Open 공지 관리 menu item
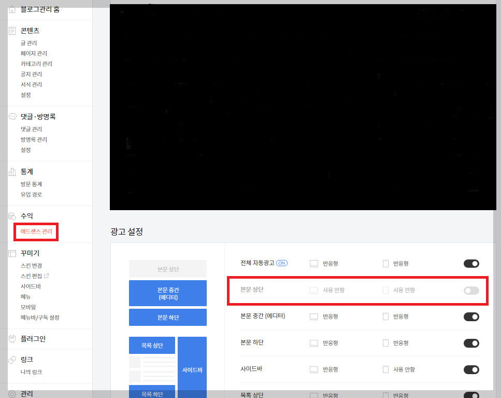Viewport: 501px width, 398px height. coord(31,74)
